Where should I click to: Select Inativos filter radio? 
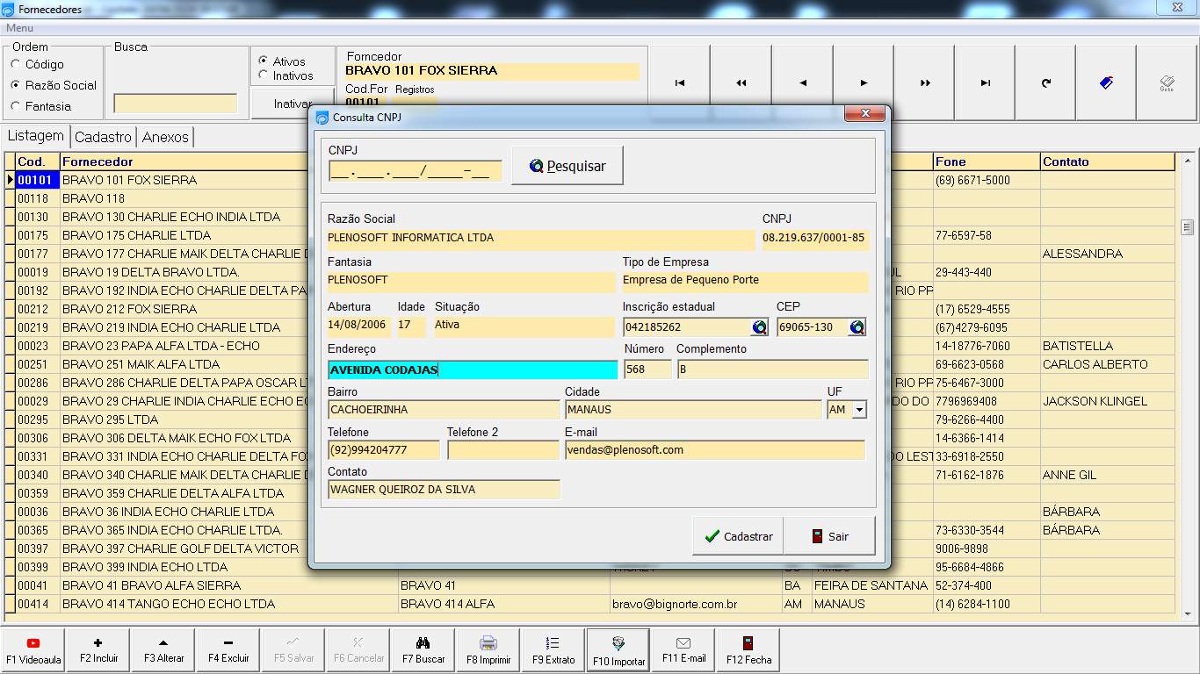[x=264, y=75]
